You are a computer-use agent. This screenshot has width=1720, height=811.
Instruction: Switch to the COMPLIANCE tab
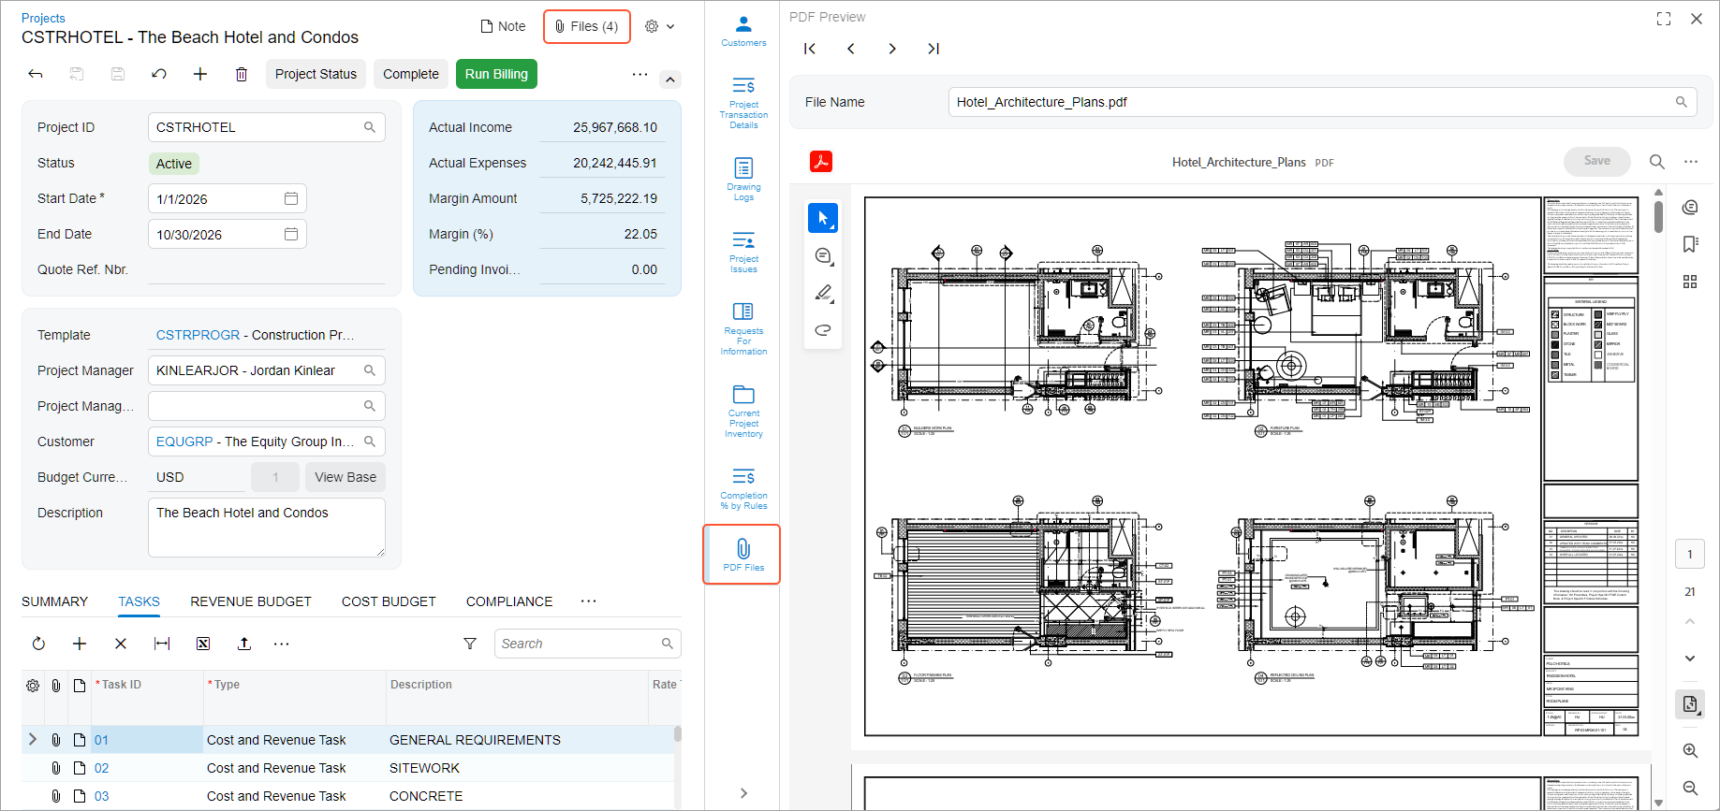(509, 601)
